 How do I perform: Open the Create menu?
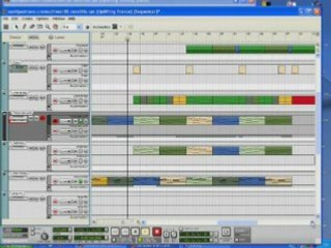pos(27,19)
